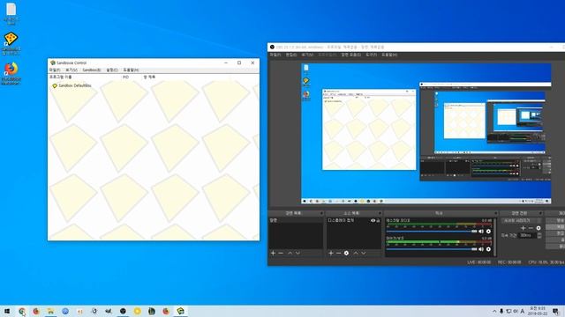This screenshot has width=565, height=317.
Task: Open Sandboxie Control Help menu
Action: [x=131, y=70]
